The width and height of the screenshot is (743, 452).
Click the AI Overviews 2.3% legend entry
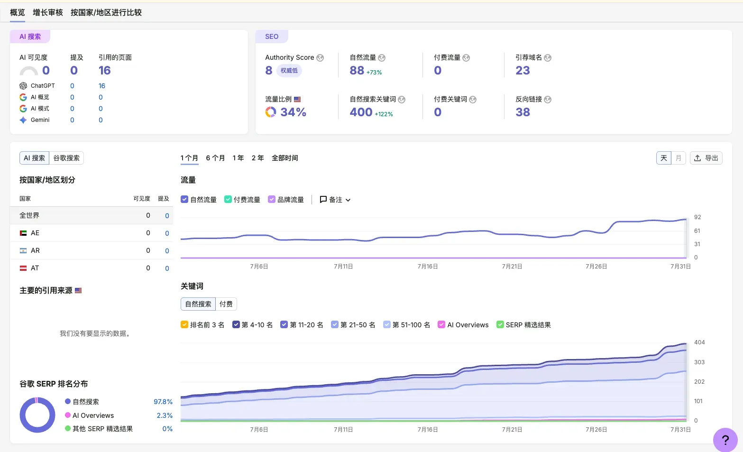(x=119, y=415)
